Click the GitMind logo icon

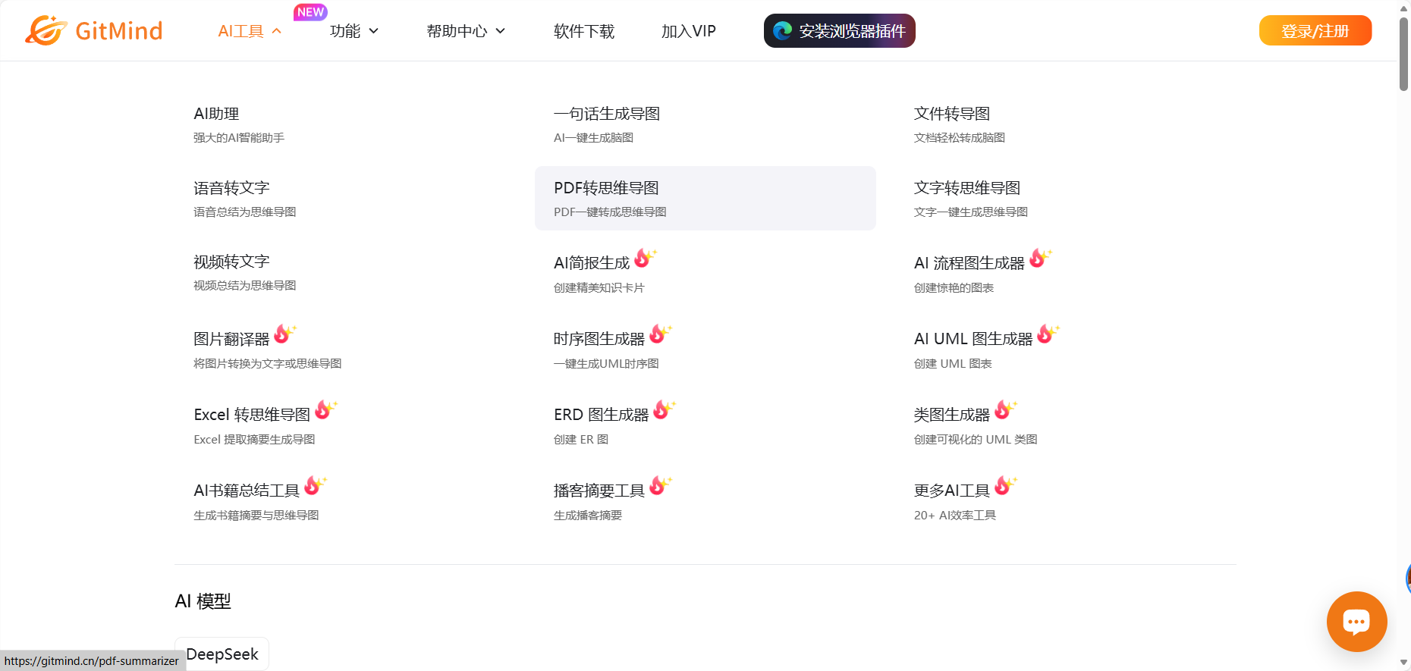click(46, 30)
